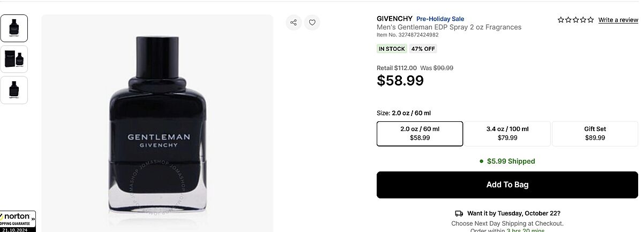Add item to wishlist heart icon
This screenshot has width=643, height=232.
pos(312,22)
